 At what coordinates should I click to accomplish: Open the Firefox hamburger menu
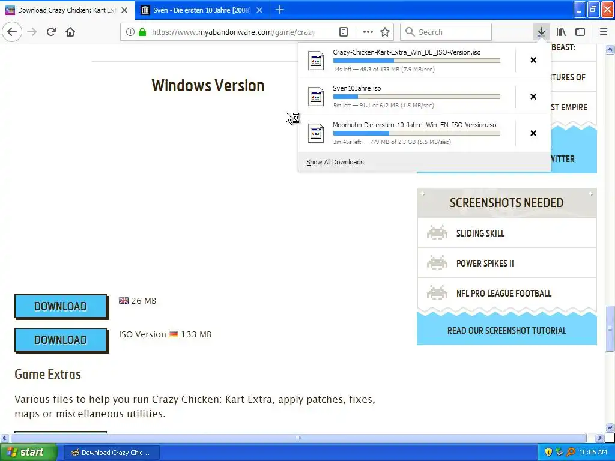(604, 32)
